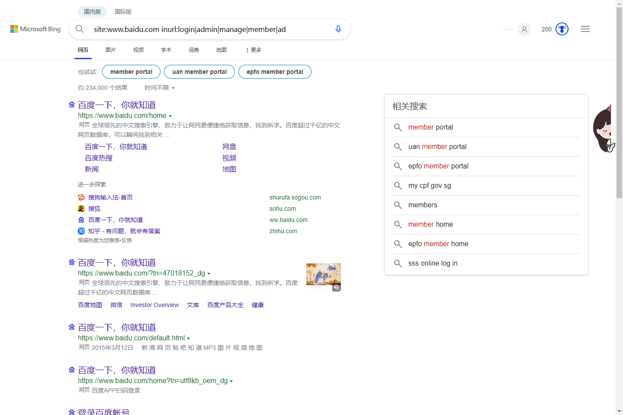Click the page vertical scrollbar thumb
Screen dimensions: 623x415
(619, 102)
